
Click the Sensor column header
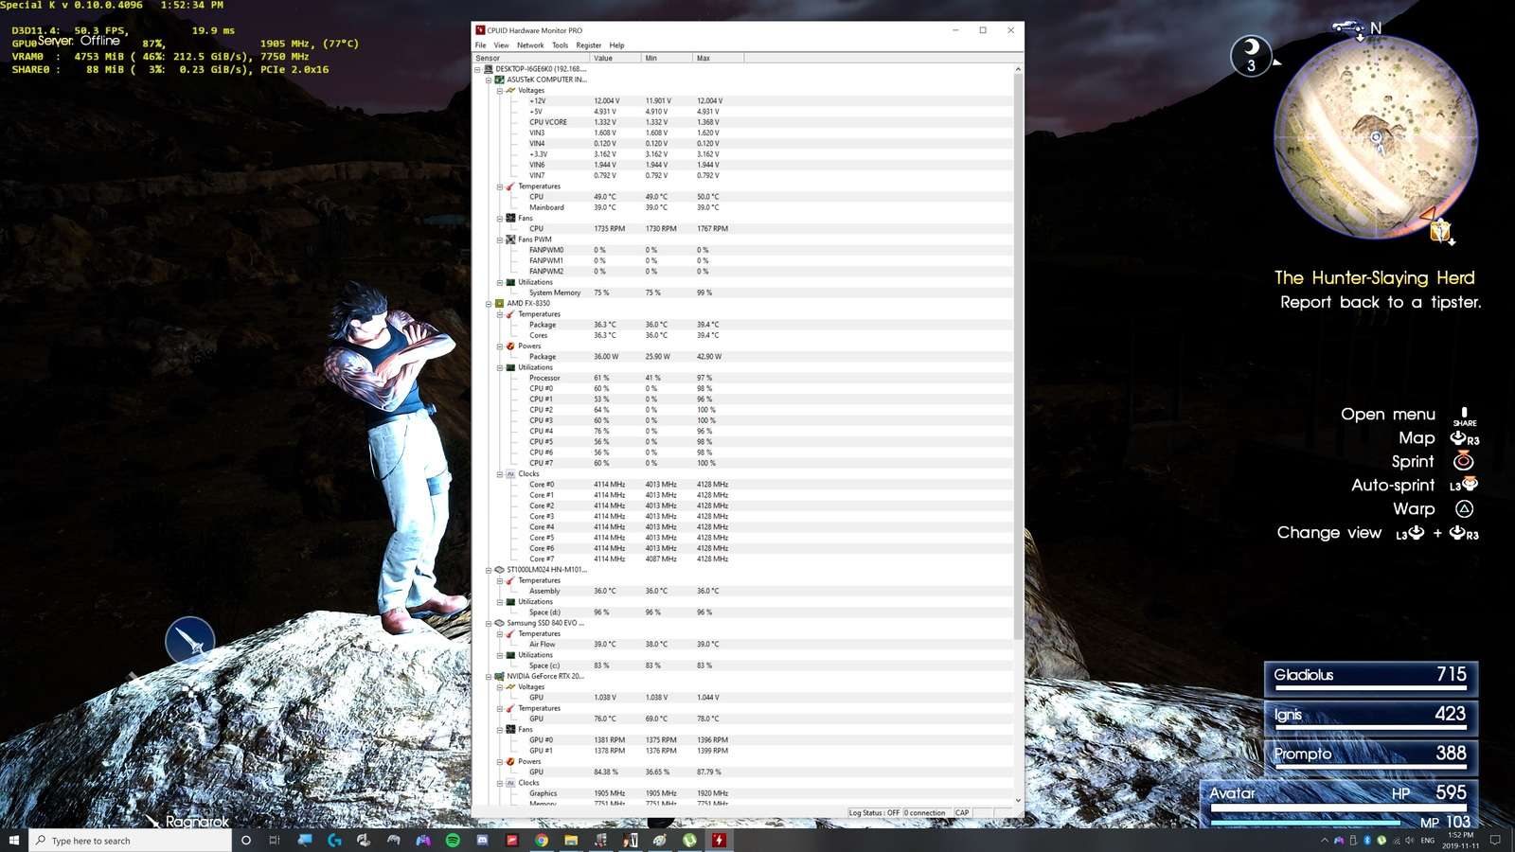(530, 59)
